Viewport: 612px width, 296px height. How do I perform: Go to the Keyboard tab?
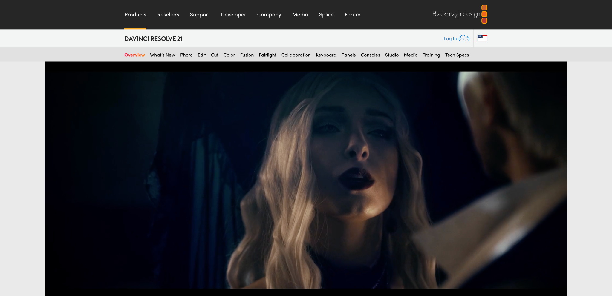326,55
